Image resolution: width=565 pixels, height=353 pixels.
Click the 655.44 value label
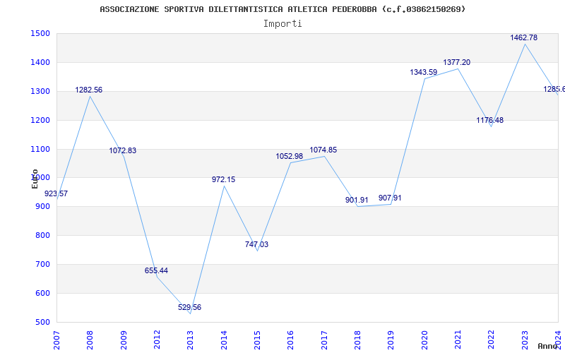[156, 270]
